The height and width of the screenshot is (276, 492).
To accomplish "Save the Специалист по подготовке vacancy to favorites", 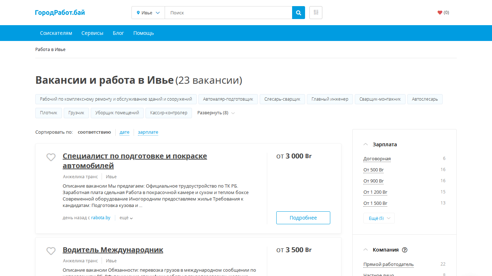I will click(51, 157).
